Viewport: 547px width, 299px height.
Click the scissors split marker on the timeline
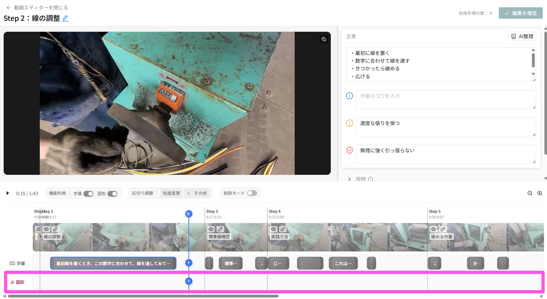coord(188,214)
